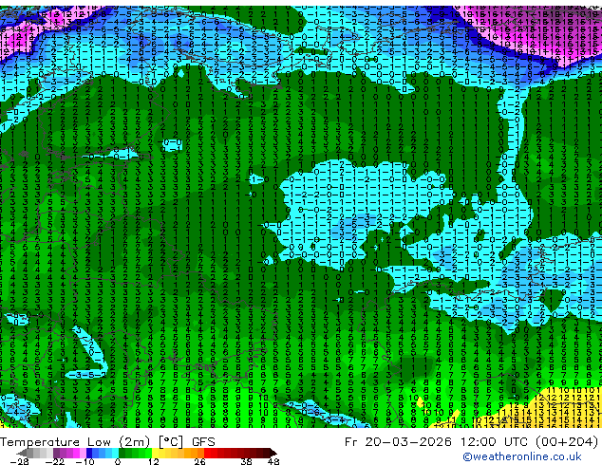Viewport: 602px width, 465px height.
Task: Pick the cyan segment of the temperature legend
Action: 115,453
